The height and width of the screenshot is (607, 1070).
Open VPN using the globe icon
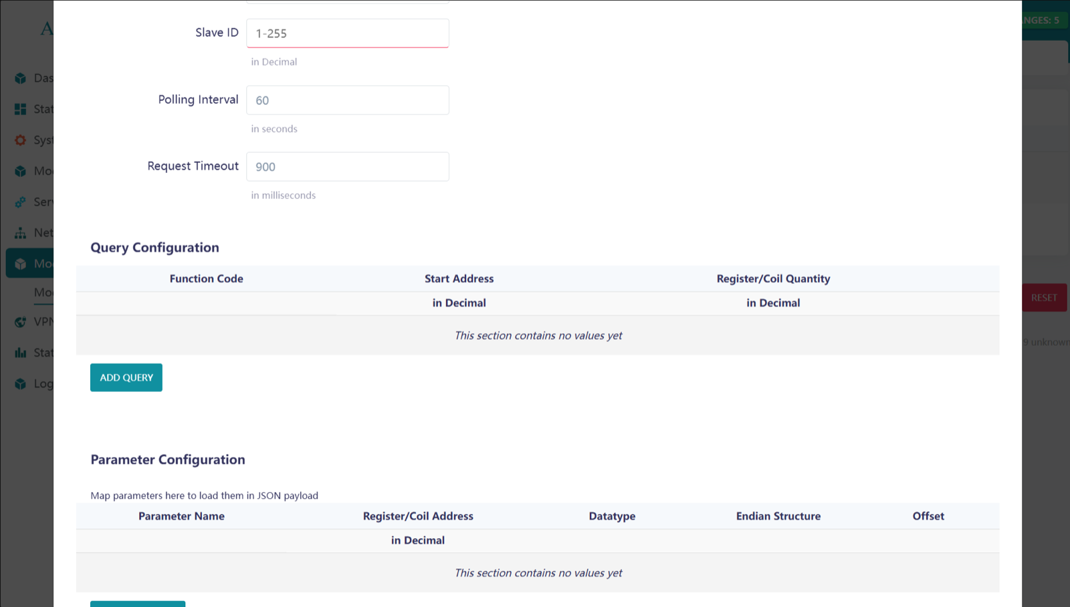coord(21,322)
